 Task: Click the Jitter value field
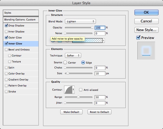click(100, 103)
